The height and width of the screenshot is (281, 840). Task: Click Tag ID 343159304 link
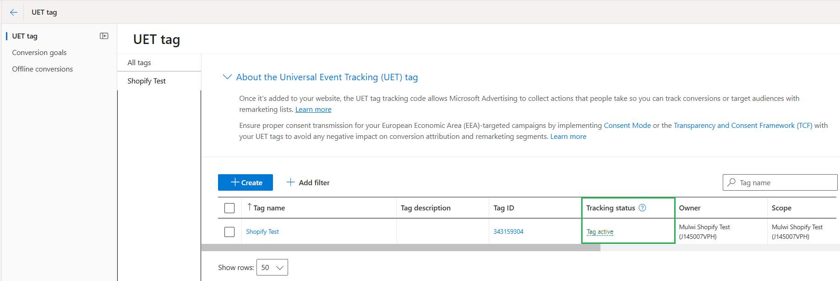click(x=508, y=231)
